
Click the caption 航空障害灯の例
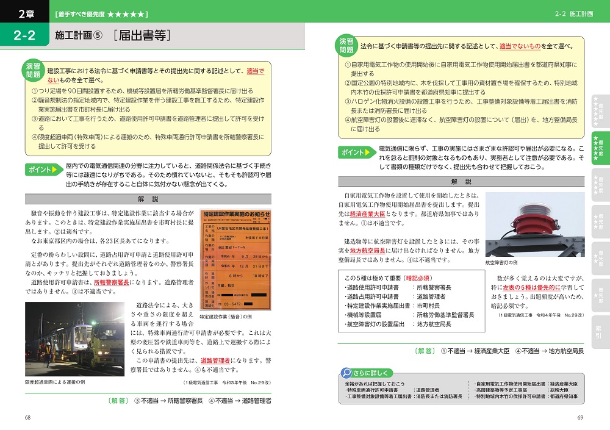[501, 263]
